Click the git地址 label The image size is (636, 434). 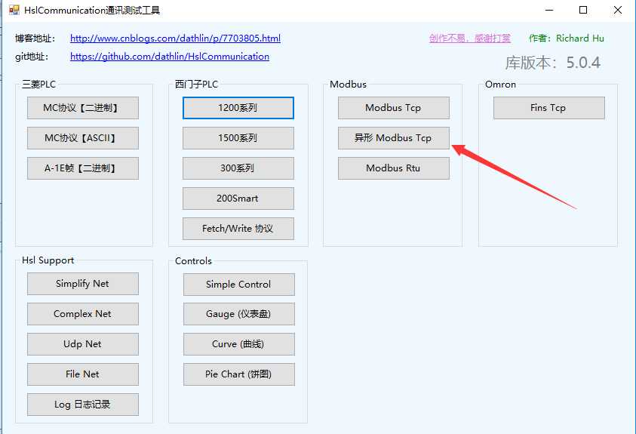click(x=32, y=57)
